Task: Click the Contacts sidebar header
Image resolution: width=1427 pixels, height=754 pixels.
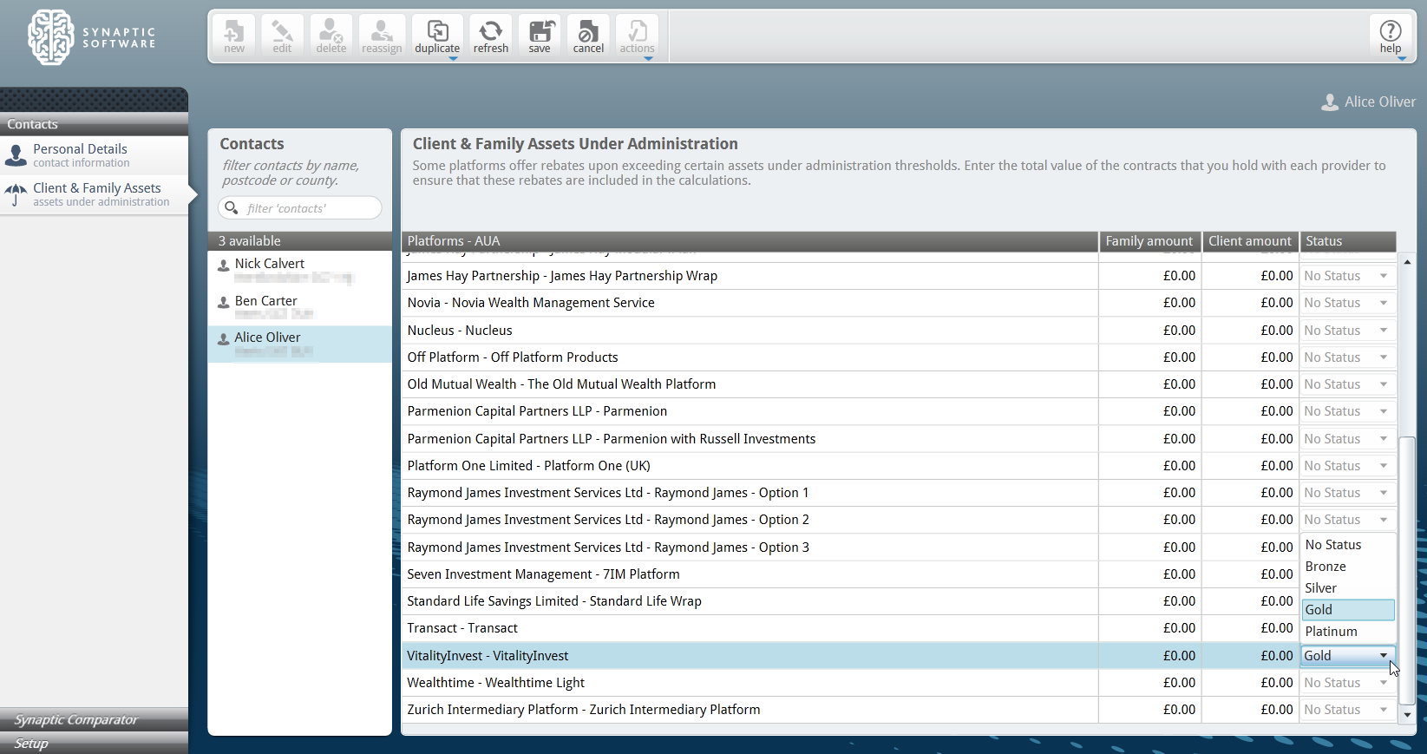Action: pyautogui.click(x=94, y=124)
